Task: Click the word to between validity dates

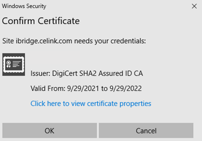Action: [104, 89]
